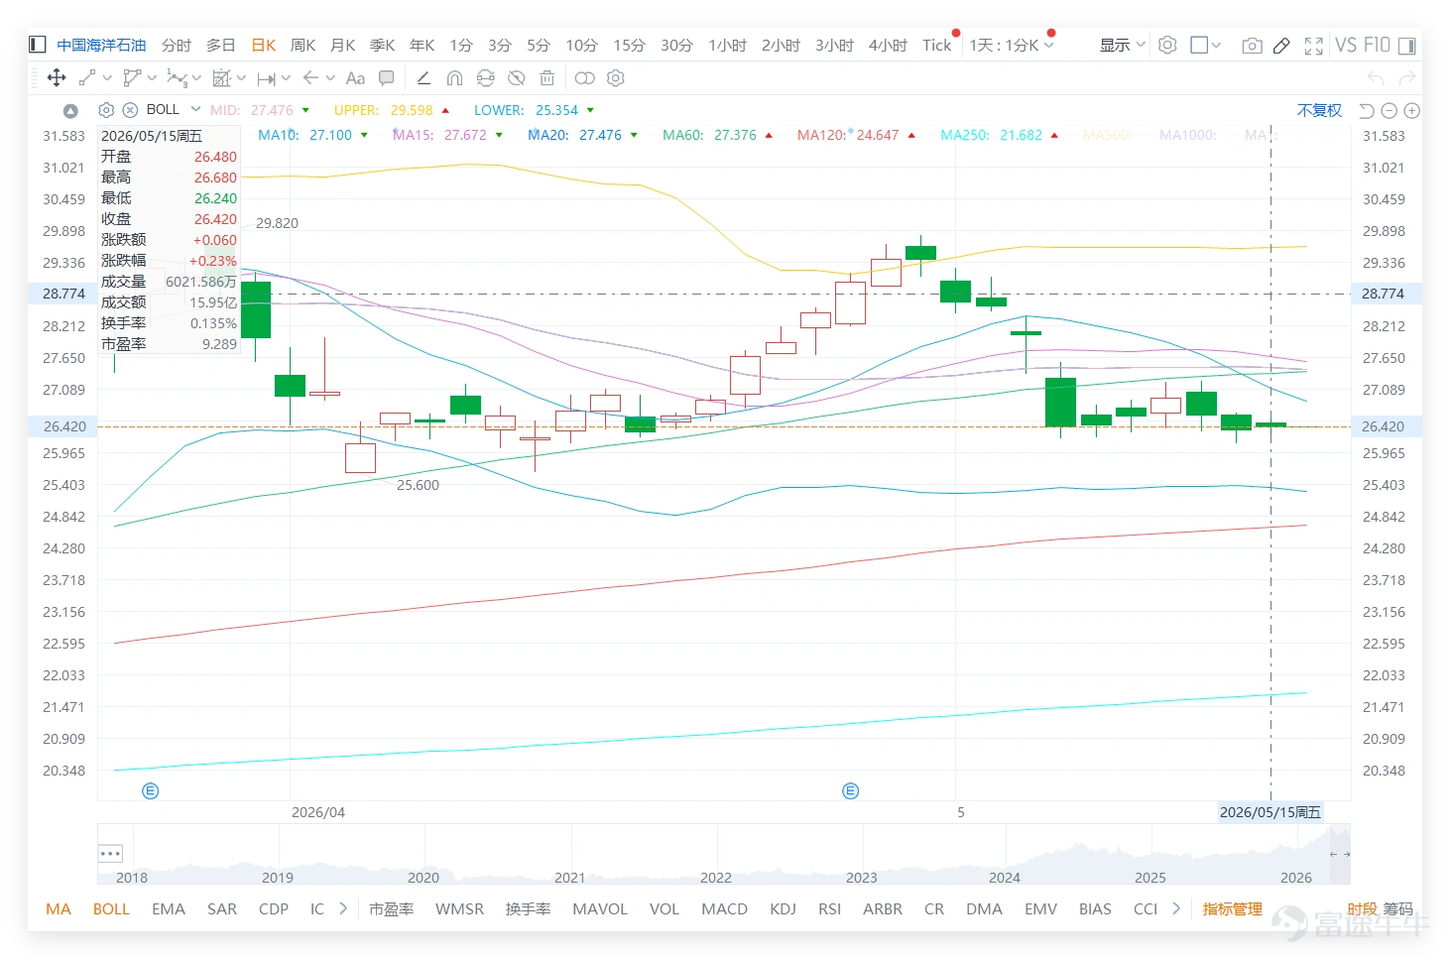Select the range measurement tool

pyautogui.click(x=266, y=78)
